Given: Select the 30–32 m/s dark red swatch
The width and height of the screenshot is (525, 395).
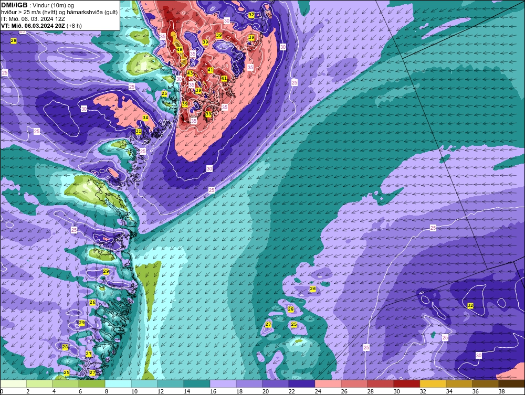Looking at the screenshot, I should coord(407,383).
